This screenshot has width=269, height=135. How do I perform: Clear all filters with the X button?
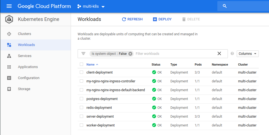pos(219,53)
